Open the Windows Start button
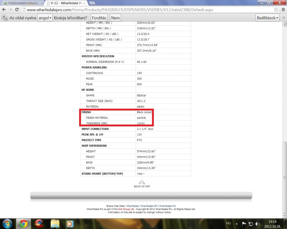The height and width of the screenshot is (229, 287). (7, 223)
